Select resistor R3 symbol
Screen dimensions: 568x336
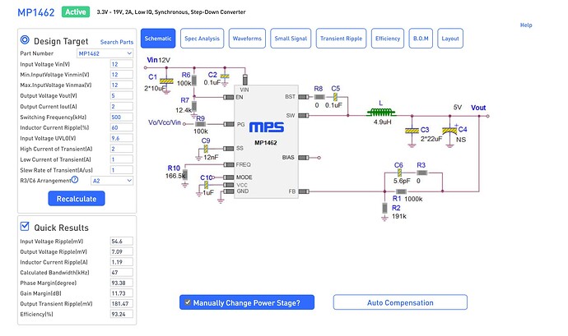coord(422,173)
